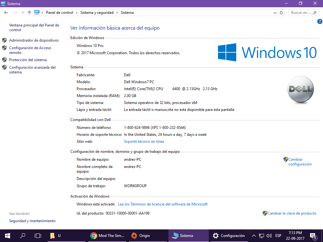Open the Windows Start menu
The height and width of the screenshot is (242, 323).
click(x=7, y=235)
